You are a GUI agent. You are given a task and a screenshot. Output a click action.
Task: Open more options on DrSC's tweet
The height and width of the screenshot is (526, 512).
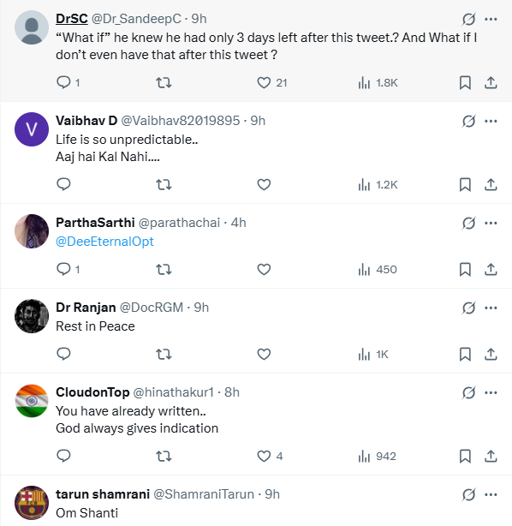(x=491, y=19)
